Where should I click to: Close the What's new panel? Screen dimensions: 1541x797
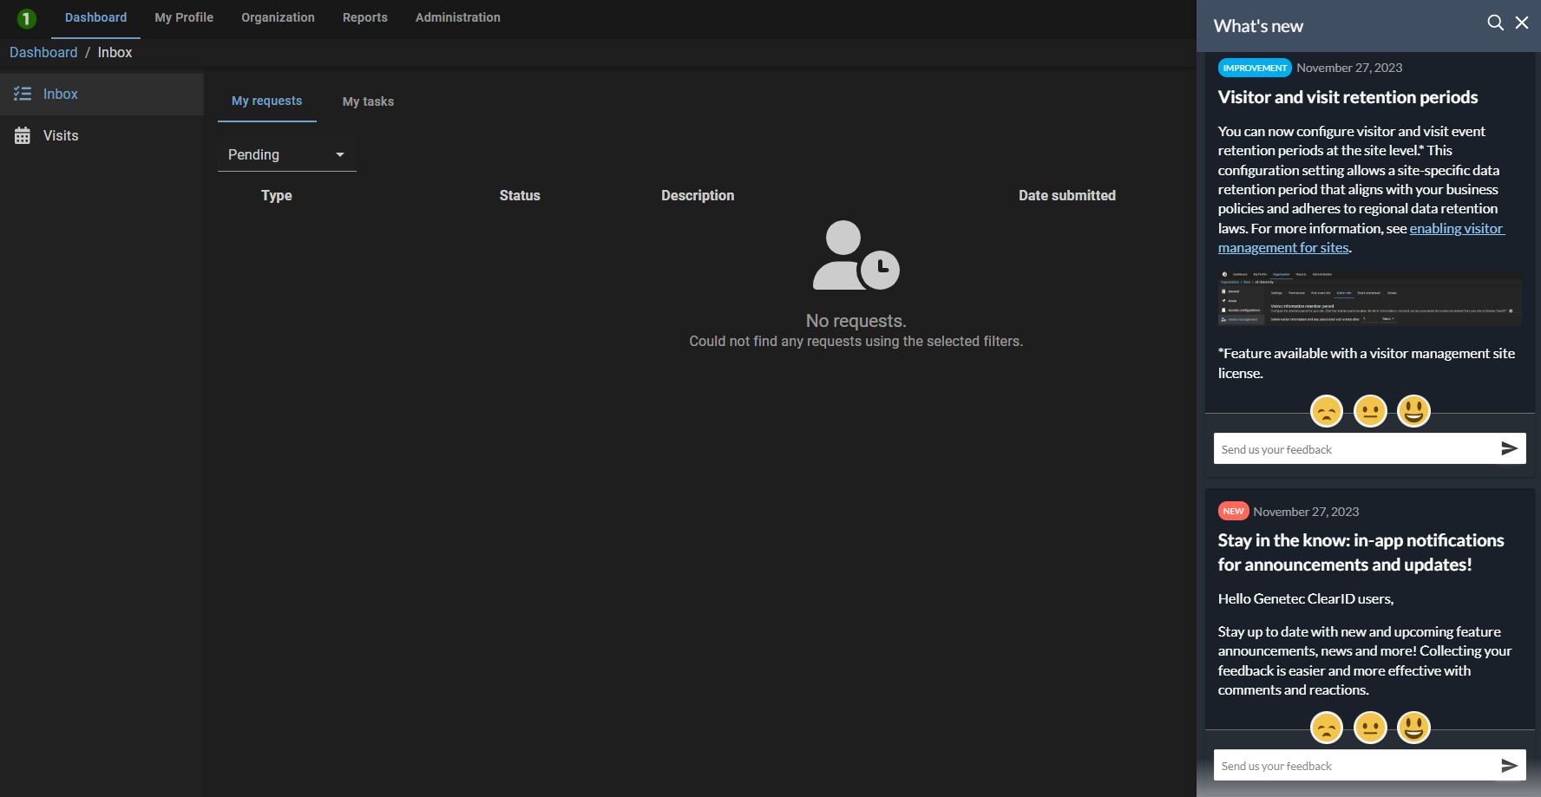(x=1522, y=23)
